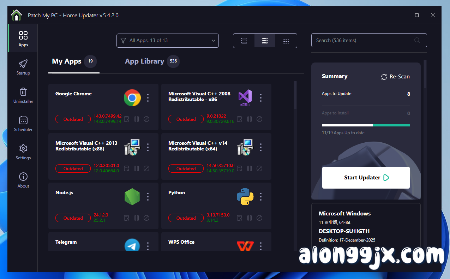This screenshot has height=279, width=450.
Task: Click the Re-Scan link in Summary
Action: (399, 76)
